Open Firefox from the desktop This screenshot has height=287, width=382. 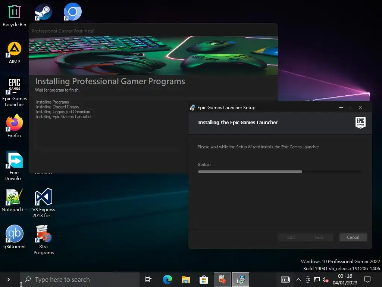[15, 126]
